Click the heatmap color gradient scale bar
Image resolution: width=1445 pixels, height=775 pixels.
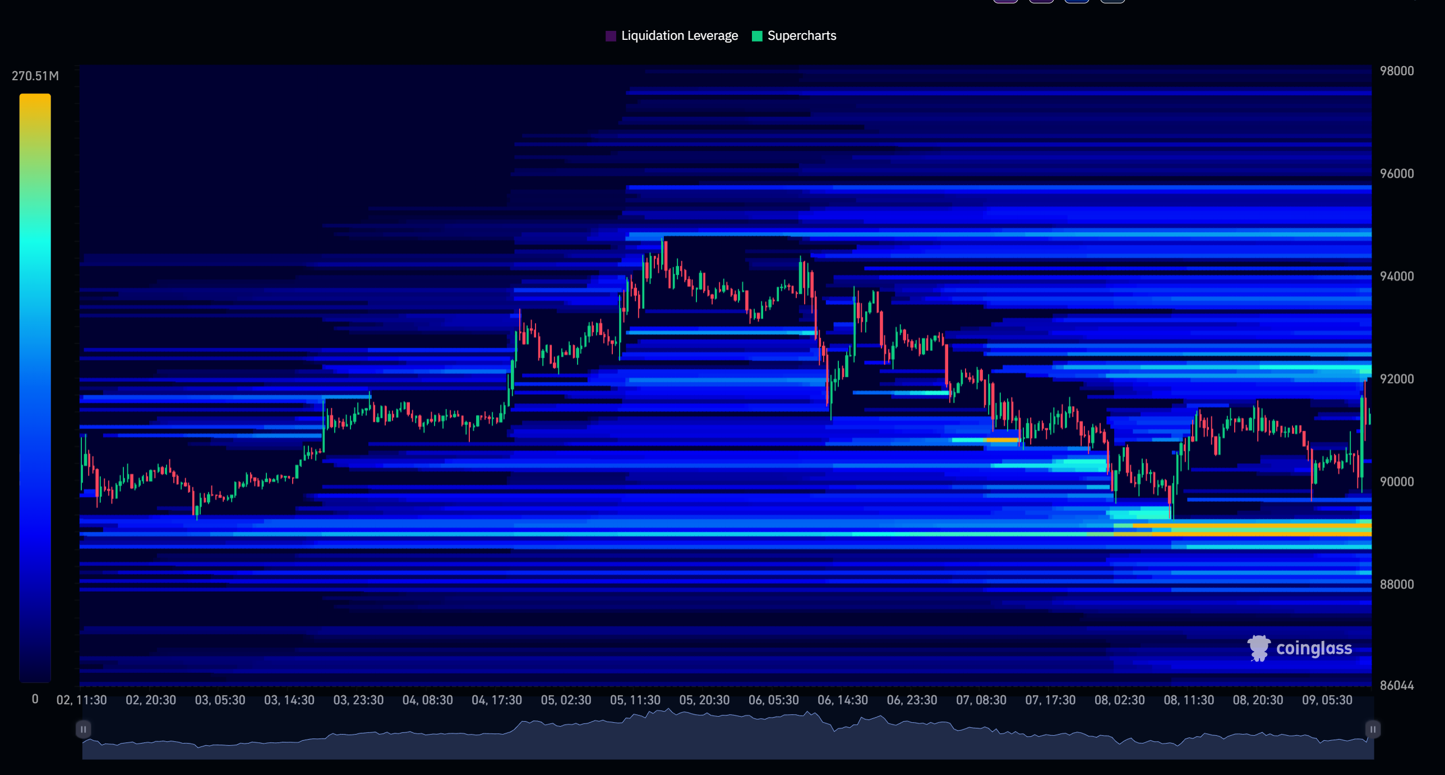tap(35, 387)
